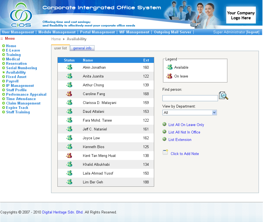The height and width of the screenshot is (222, 263).
Task: Open Time Attendance from the side menu
Action: [21, 99]
